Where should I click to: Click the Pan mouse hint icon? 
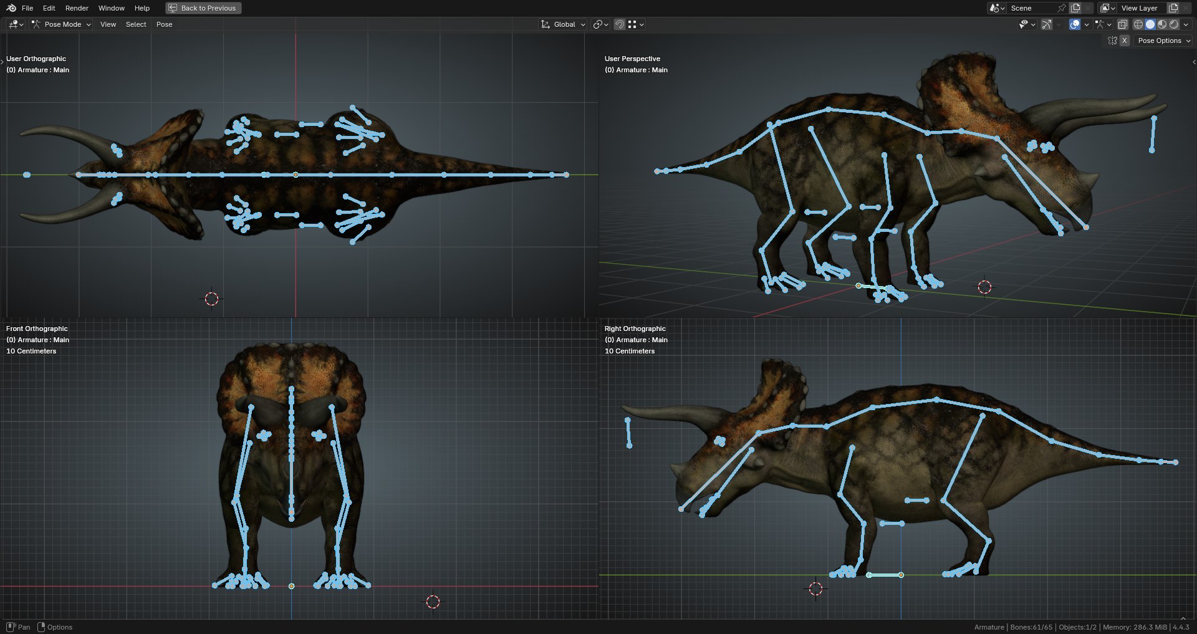10,627
